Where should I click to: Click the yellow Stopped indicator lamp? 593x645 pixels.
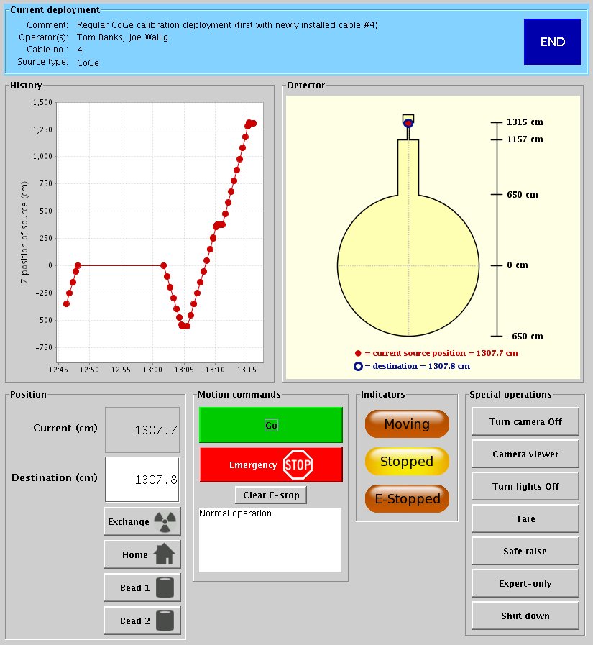407,462
